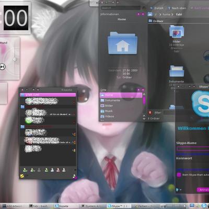Viewport: 209px width, 209px height.
Task: Click the search field in Dolphin's top bar
Action: point(121,8)
